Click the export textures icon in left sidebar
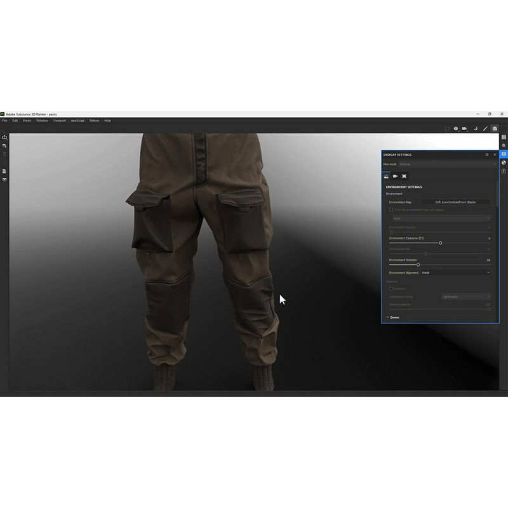The height and width of the screenshot is (508, 508). [x=4, y=137]
